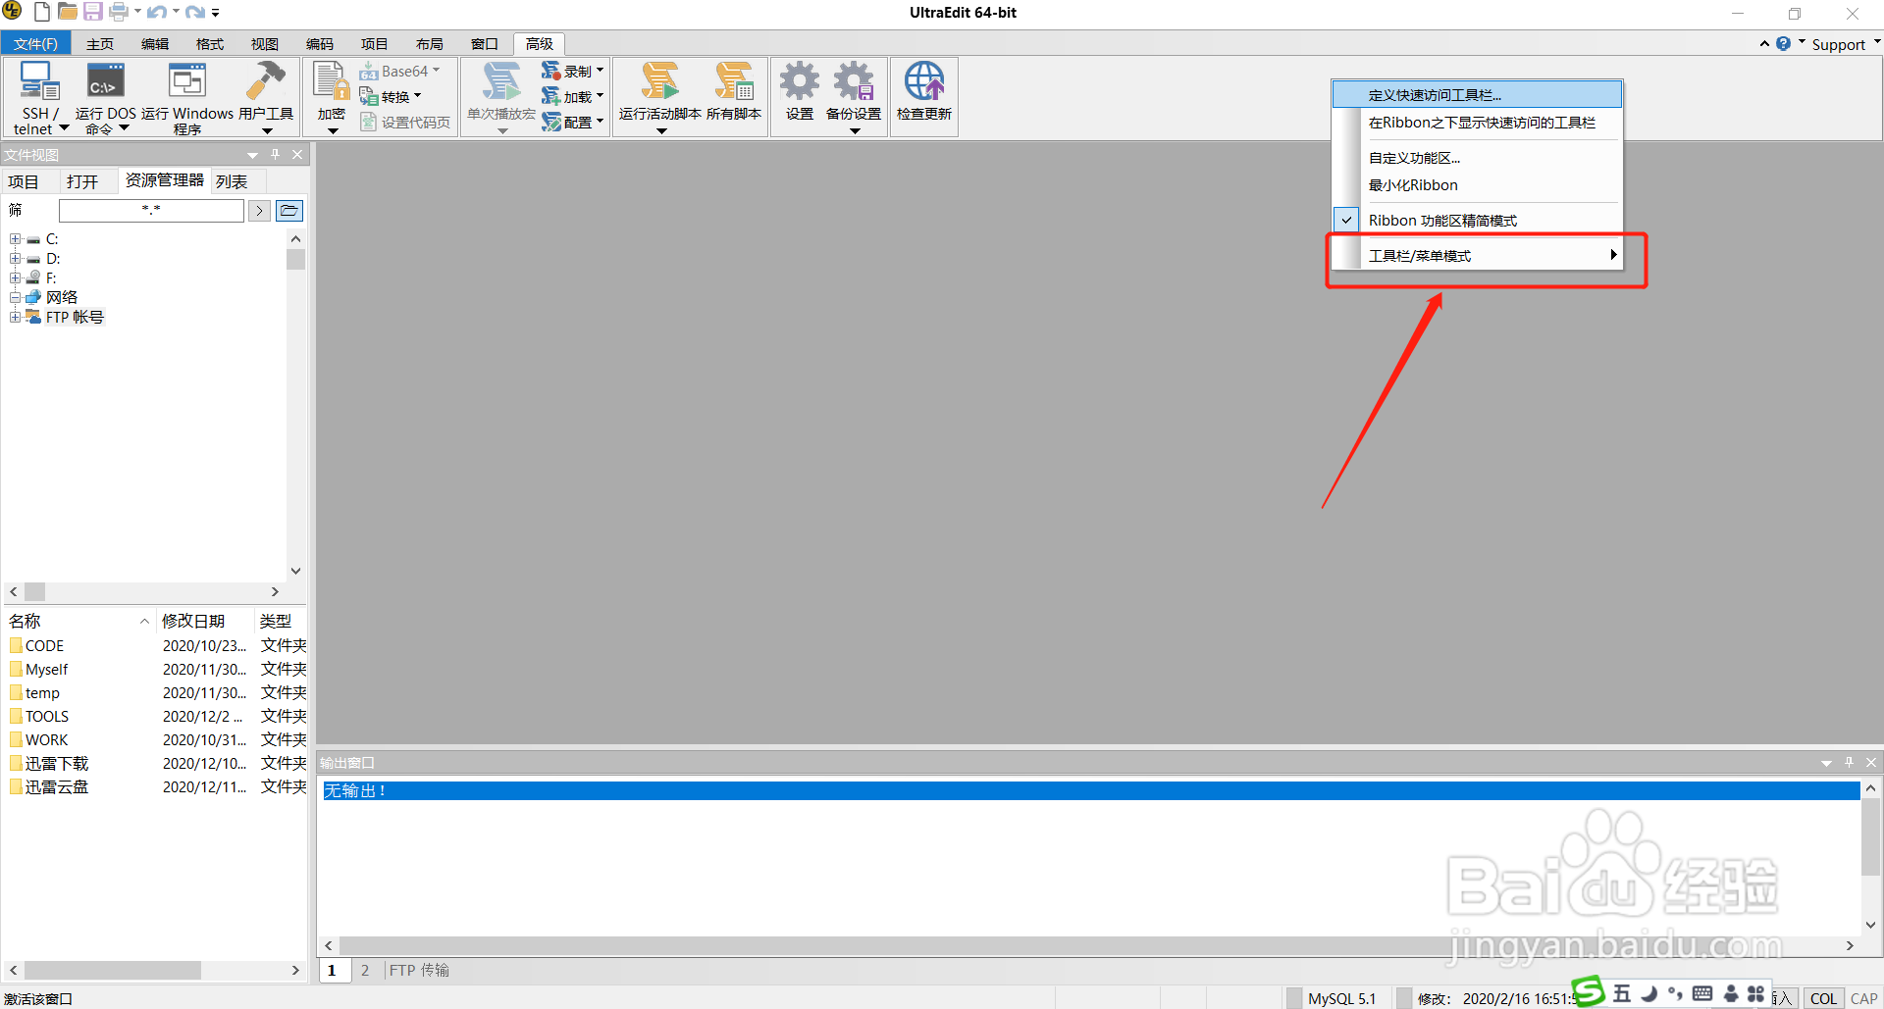Click the undo arrow icon
1884x1009 pixels.
click(156, 12)
